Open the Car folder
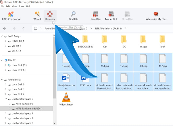The width and height of the screenshot is (173, 126). point(105,42)
